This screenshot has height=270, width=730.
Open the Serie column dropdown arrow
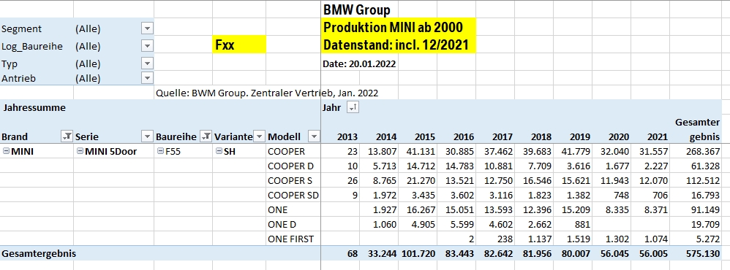(148, 136)
